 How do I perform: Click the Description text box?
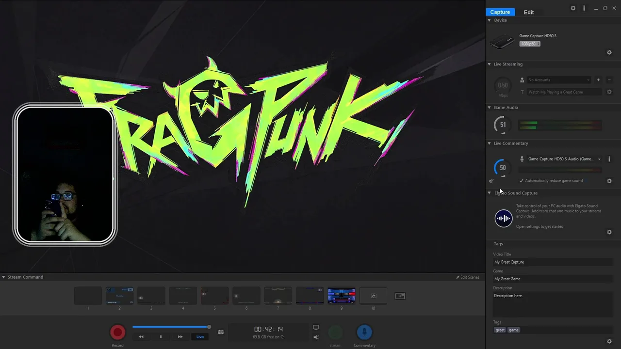[x=553, y=304]
